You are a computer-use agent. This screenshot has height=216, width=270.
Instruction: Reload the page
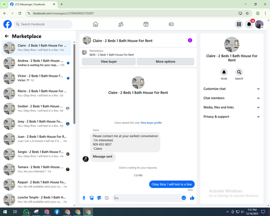click(20, 13)
